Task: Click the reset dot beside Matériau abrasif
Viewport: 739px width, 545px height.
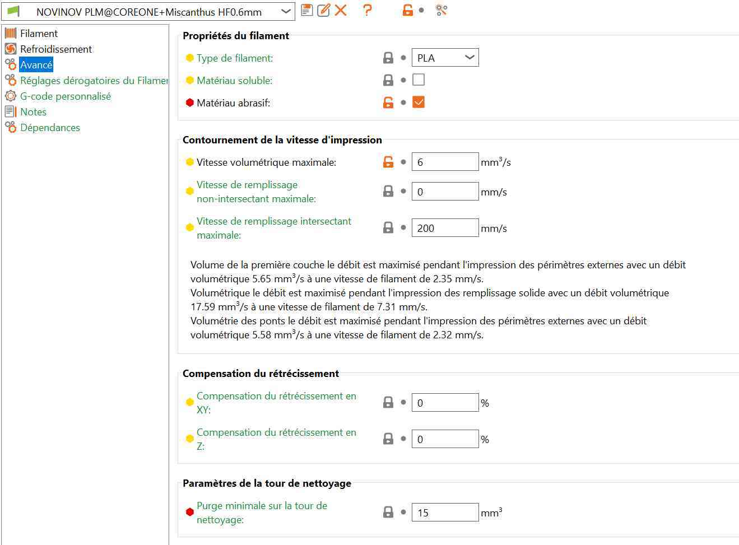Action: point(403,103)
